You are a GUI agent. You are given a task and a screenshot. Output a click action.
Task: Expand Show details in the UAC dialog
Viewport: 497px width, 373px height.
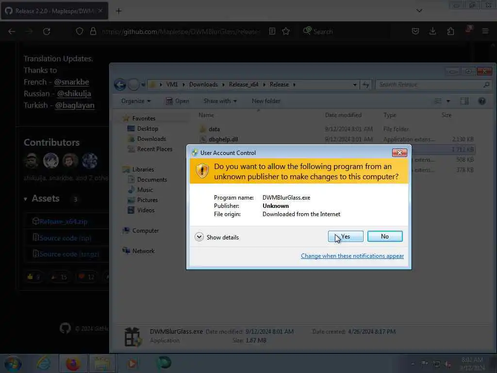(x=217, y=237)
